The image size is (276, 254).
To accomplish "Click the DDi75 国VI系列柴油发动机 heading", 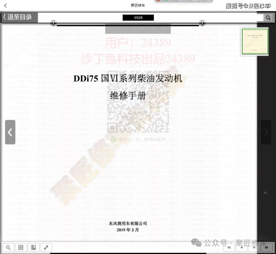I will [128, 78].
